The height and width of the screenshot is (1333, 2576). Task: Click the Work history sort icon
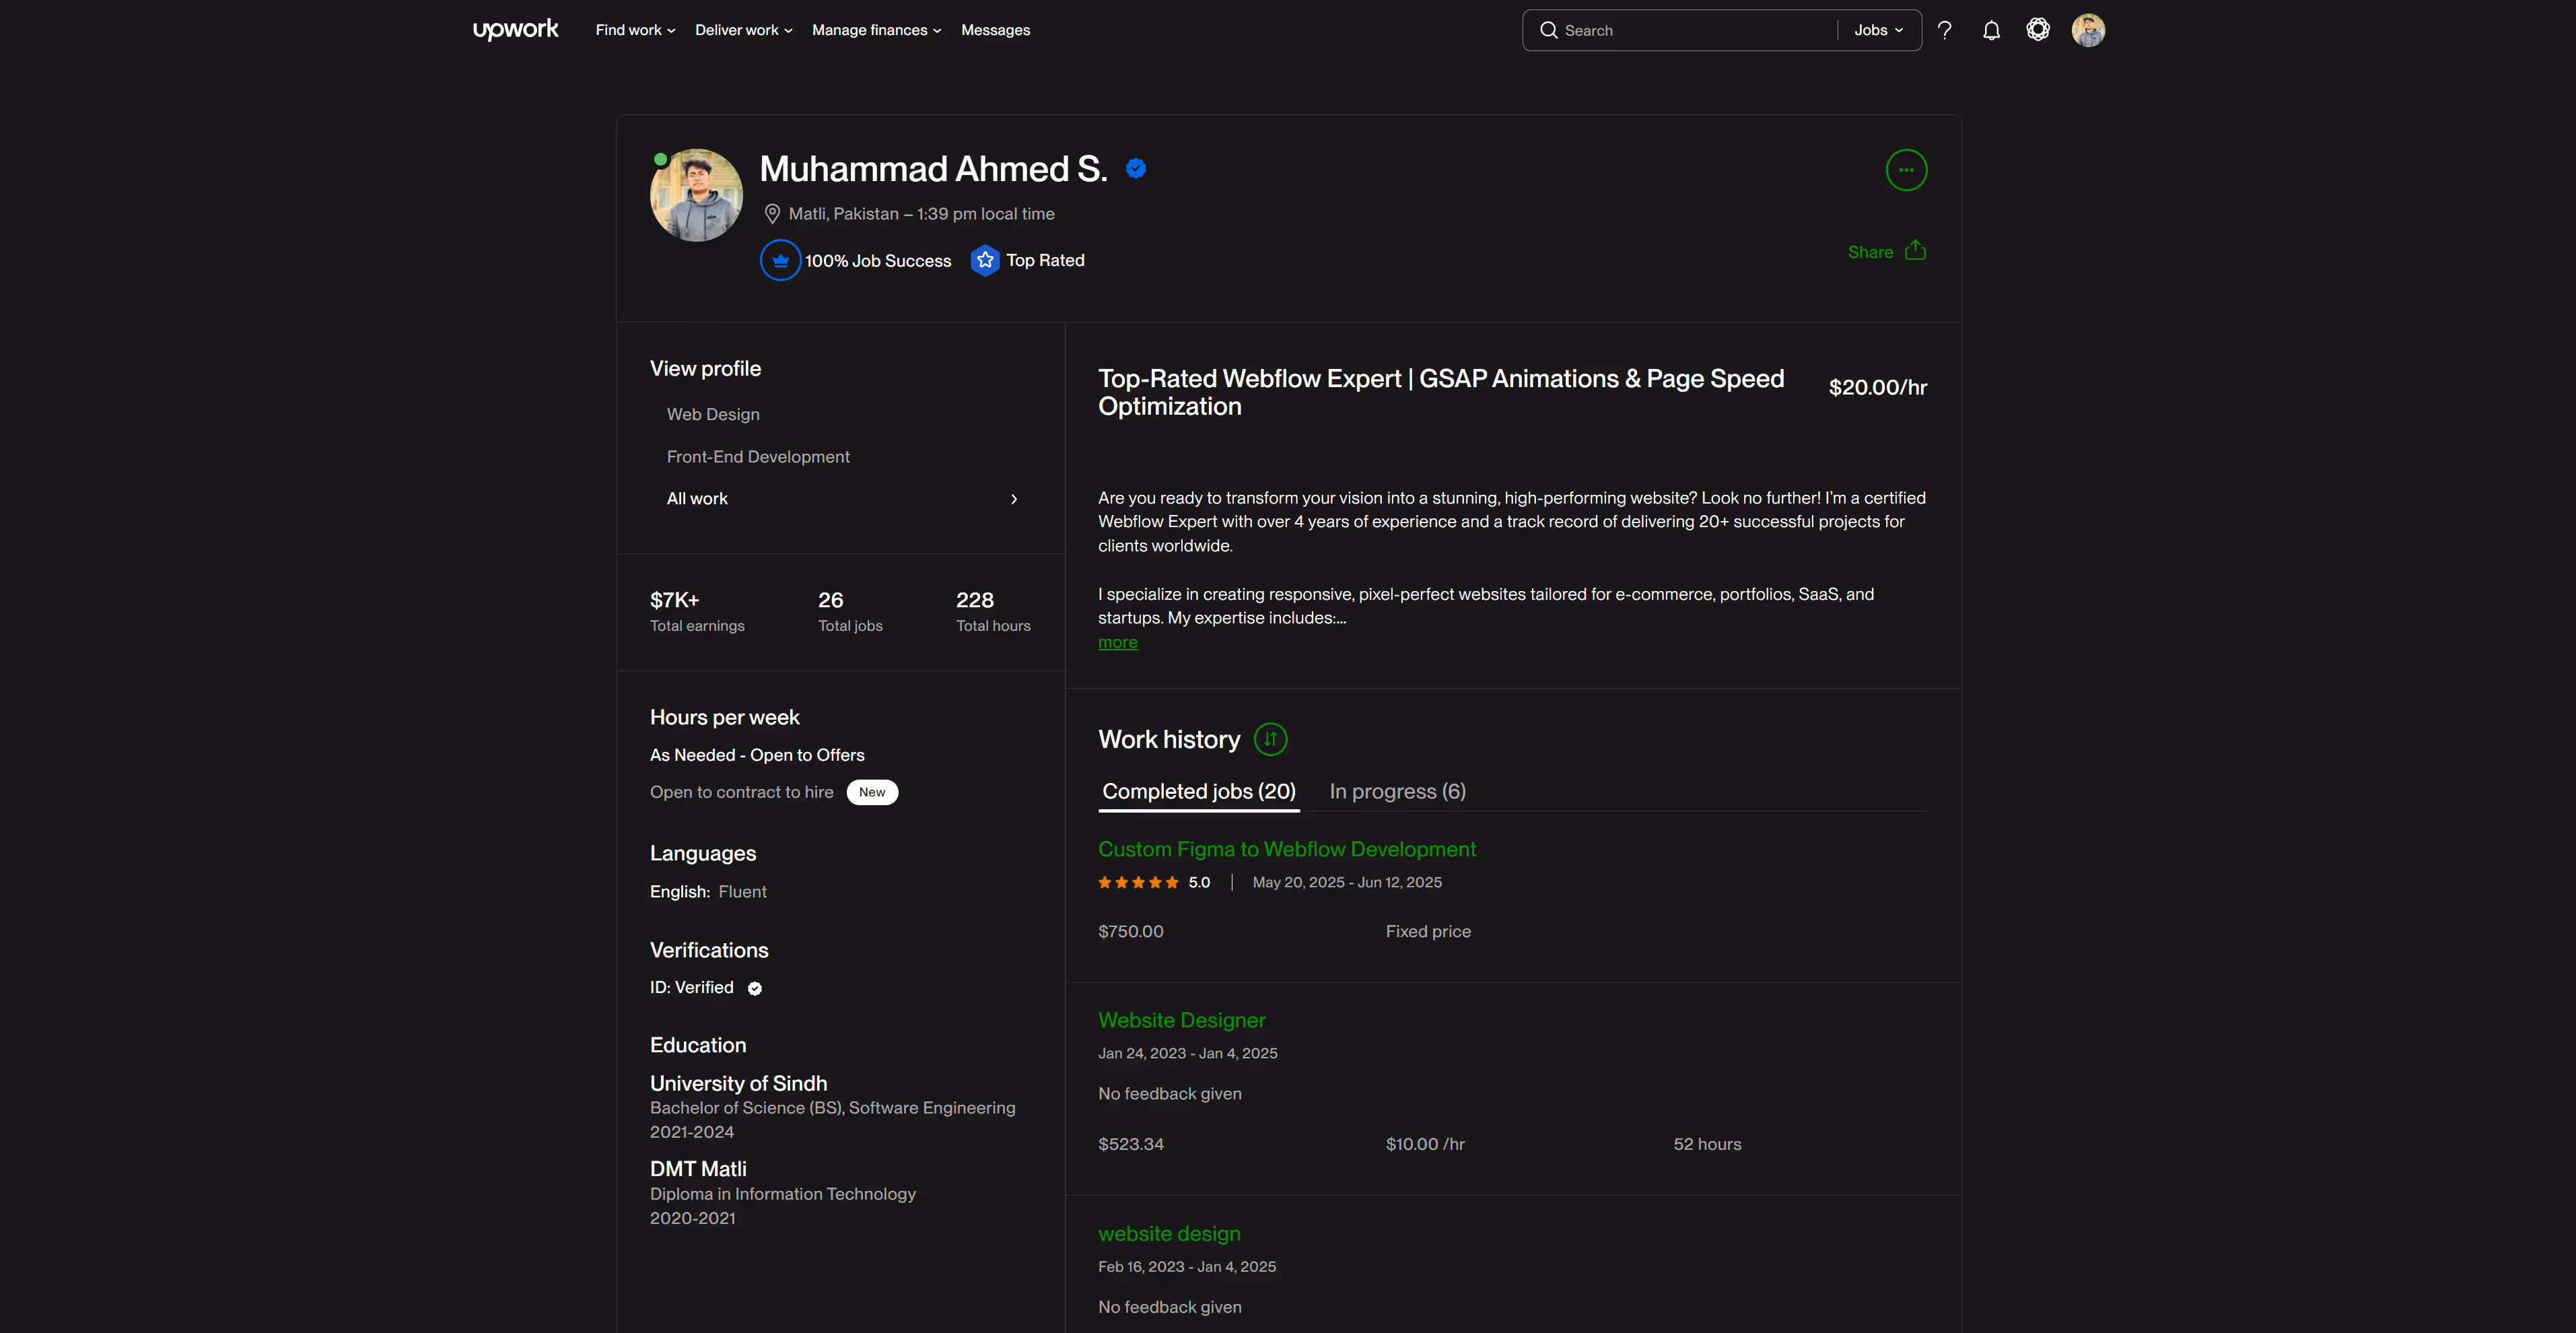pyautogui.click(x=1270, y=739)
